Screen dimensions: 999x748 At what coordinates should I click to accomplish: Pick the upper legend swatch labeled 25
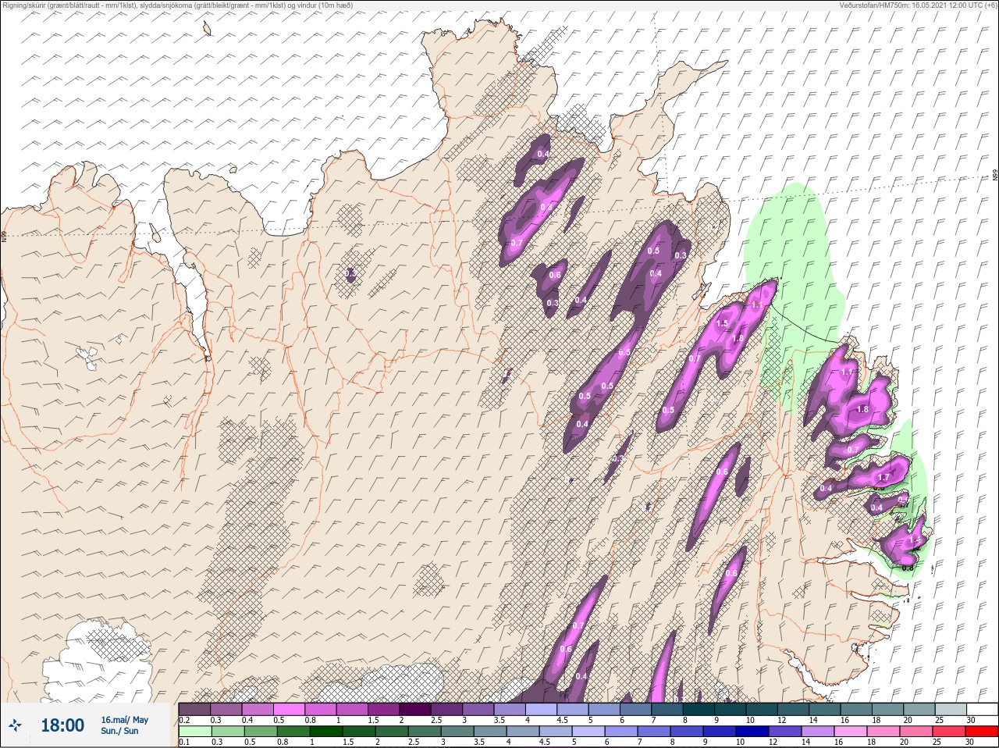(x=951, y=708)
